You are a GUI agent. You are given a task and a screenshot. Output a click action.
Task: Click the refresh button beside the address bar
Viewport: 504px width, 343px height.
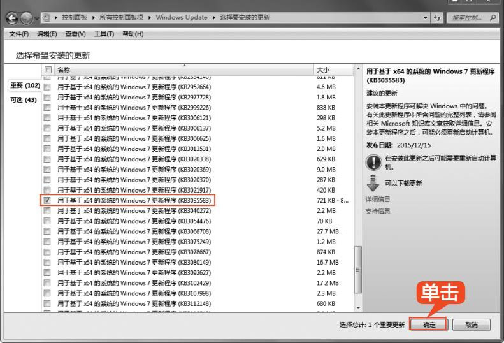click(437, 18)
